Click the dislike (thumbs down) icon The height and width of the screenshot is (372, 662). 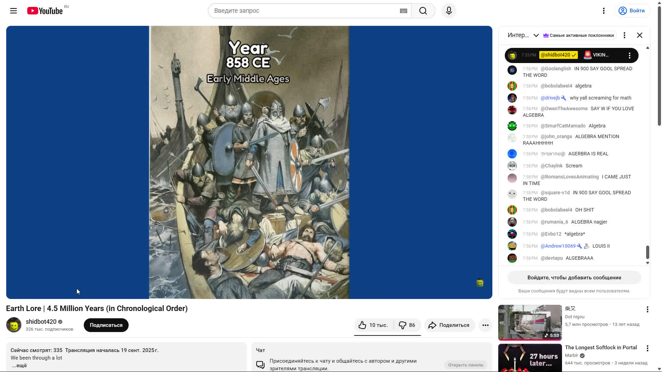pyautogui.click(x=402, y=325)
